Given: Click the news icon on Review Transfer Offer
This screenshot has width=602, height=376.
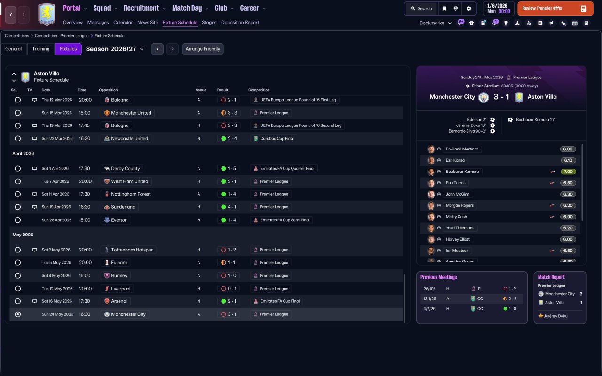Looking at the screenshot, I should click(583, 8).
